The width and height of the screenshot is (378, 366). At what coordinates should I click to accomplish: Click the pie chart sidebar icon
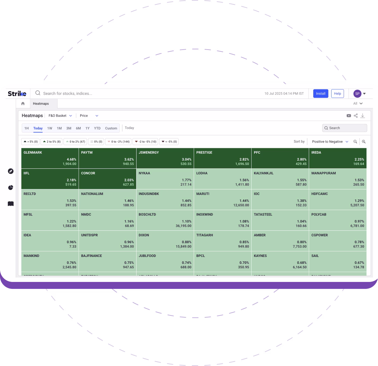(x=10, y=188)
